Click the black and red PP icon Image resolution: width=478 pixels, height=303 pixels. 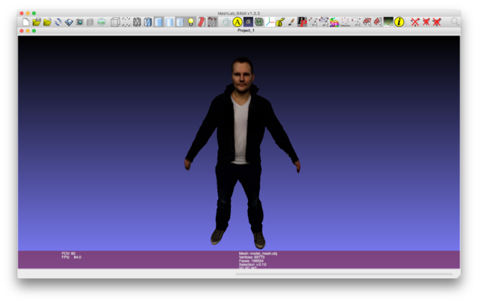pyautogui.click(x=302, y=22)
